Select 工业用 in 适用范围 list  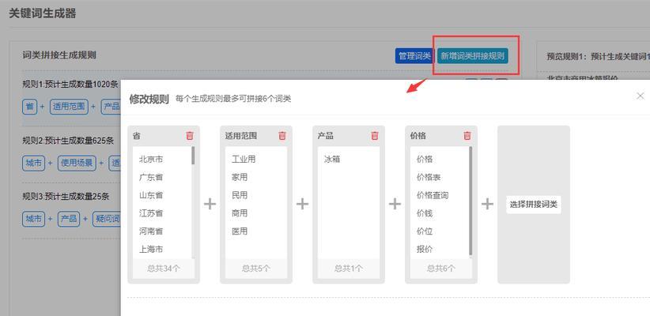[x=244, y=159]
